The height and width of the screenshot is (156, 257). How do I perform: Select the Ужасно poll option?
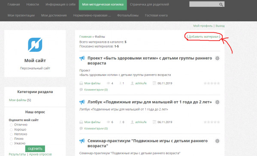[x=11, y=144]
